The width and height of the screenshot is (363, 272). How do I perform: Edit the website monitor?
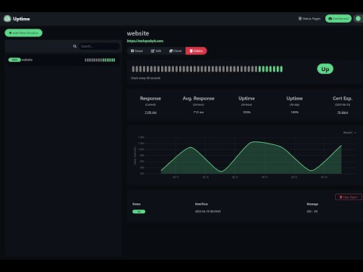(x=156, y=51)
